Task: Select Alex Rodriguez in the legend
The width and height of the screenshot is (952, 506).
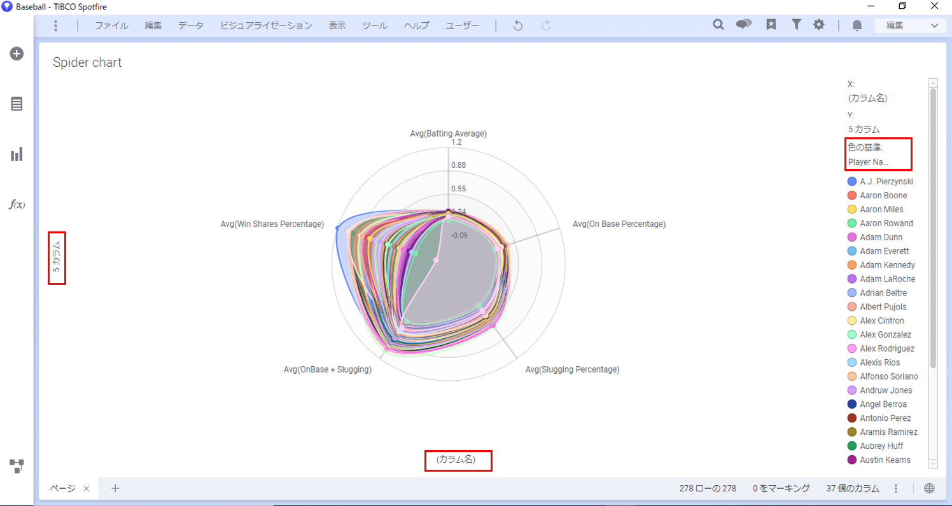Action: [x=887, y=348]
